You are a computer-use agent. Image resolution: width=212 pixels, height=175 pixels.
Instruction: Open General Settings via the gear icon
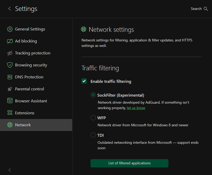click(x=10, y=29)
